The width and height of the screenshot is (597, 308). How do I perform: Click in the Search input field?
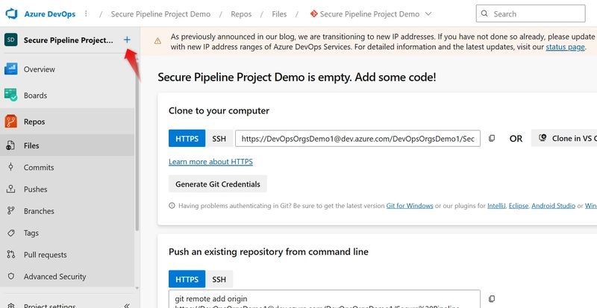point(531,13)
